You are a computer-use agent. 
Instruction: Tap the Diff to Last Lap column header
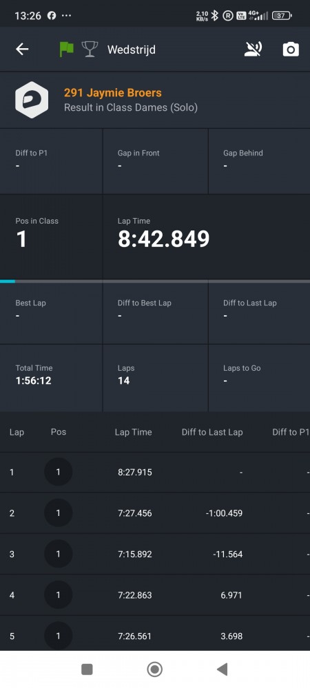(212, 432)
